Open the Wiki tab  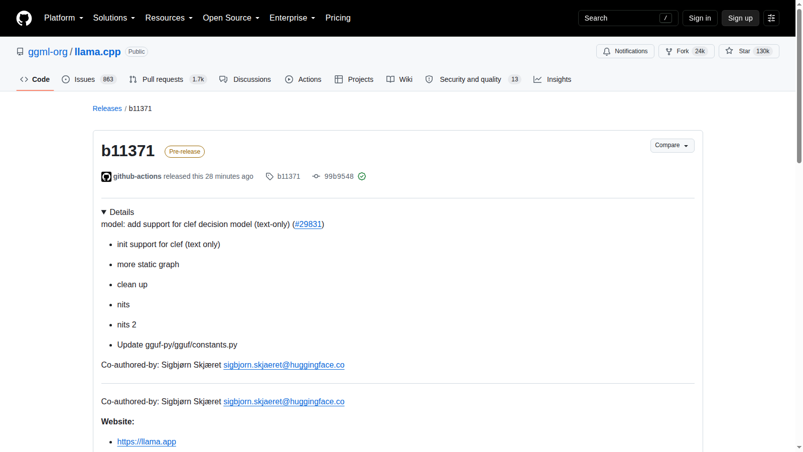399,79
